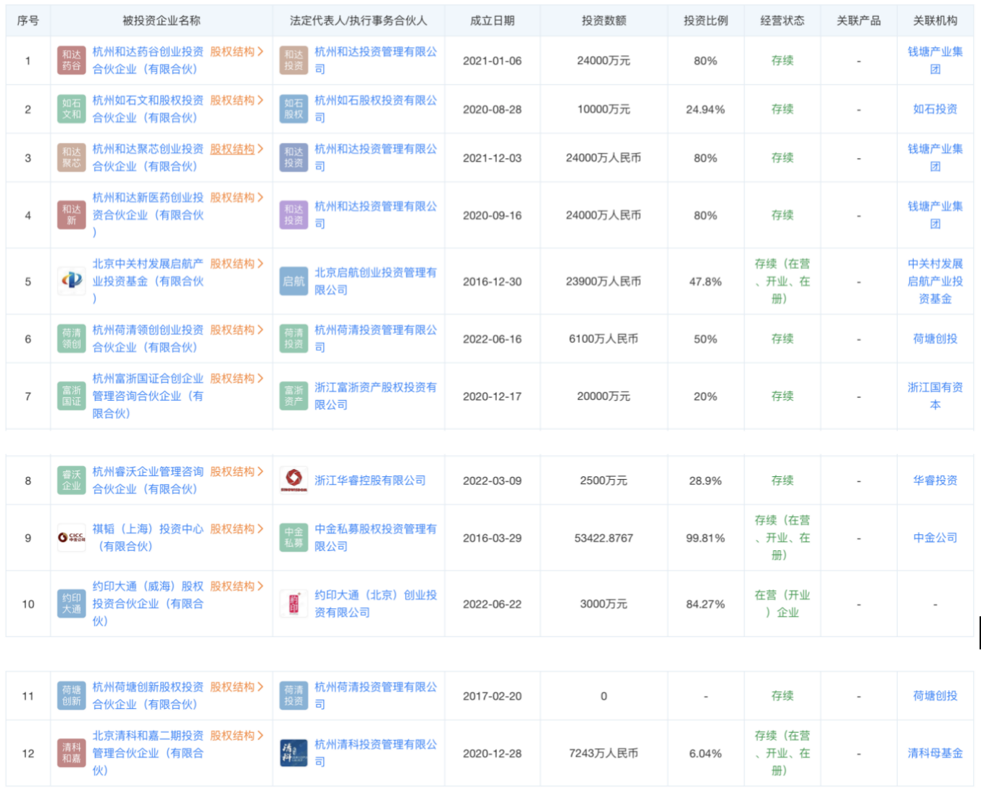
Task: Click the 浙江华睿控股 red logo icon
Action: click(293, 480)
